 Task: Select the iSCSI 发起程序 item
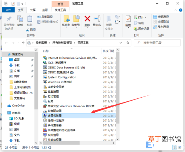pyautogui.click(x=57, y=63)
